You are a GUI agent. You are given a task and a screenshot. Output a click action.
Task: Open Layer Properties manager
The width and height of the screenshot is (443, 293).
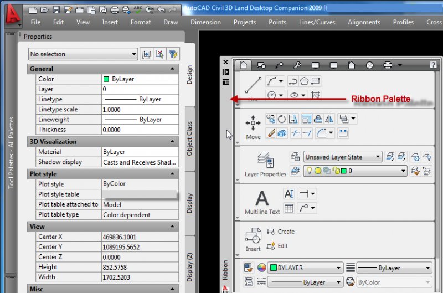265,164
